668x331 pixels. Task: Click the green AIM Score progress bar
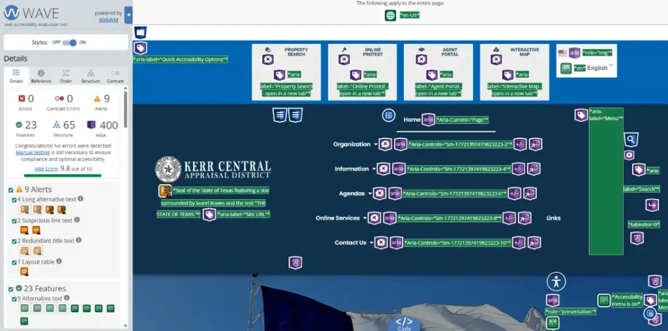click(63, 176)
